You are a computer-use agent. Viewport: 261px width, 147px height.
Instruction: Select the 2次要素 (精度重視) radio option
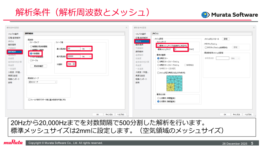[x=158, y=101]
